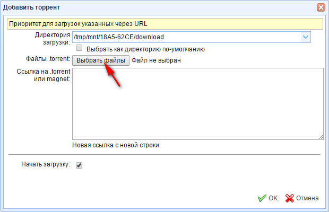The width and height of the screenshot is (329, 212).
Task: Expand the download directory dropdown arrow
Action: point(305,37)
